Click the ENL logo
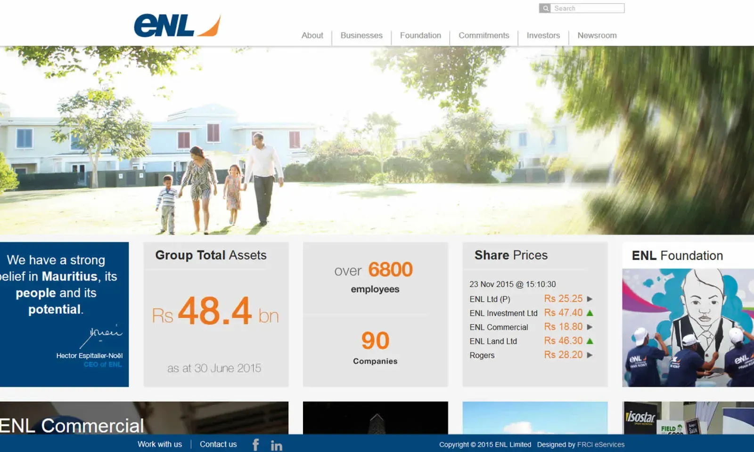This screenshot has height=452, width=754. pyautogui.click(x=177, y=26)
